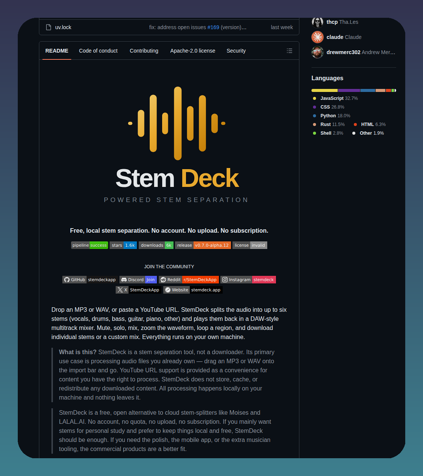Open thcp contributor avatar
The image size is (423, 476).
[x=318, y=22]
